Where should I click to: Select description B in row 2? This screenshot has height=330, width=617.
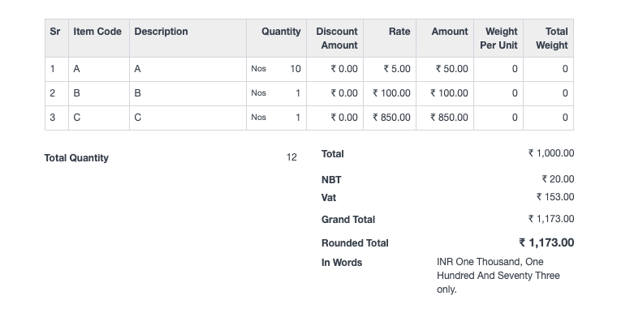[138, 93]
